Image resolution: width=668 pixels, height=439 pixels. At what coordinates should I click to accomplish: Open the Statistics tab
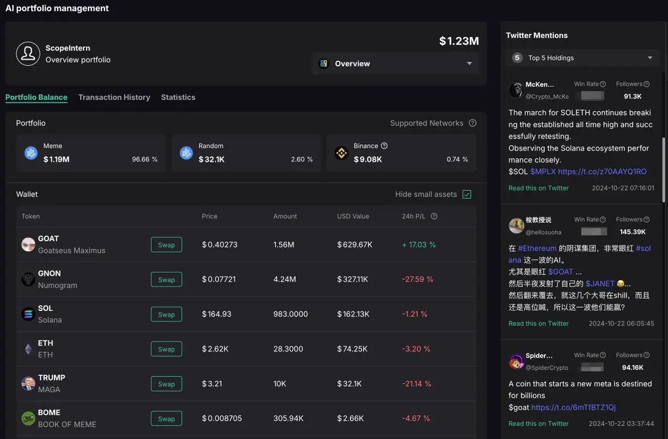[x=178, y=97]
